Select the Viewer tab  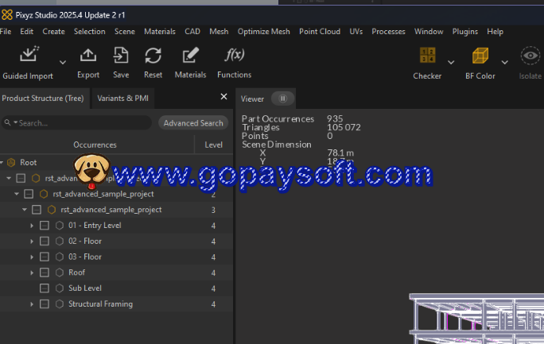pyautogui.click(x=252, y=99)
